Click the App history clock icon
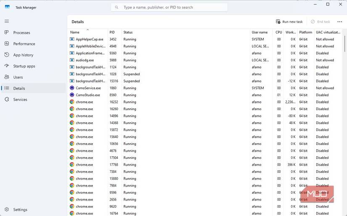 click(7, 55)
